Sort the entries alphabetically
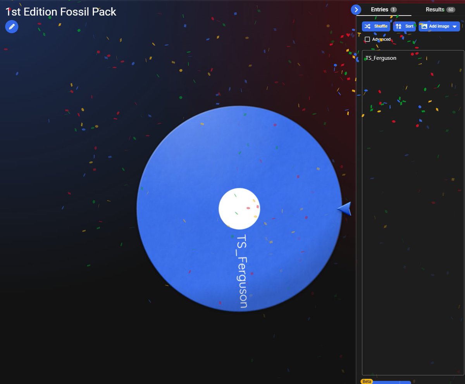 [405, 26]
